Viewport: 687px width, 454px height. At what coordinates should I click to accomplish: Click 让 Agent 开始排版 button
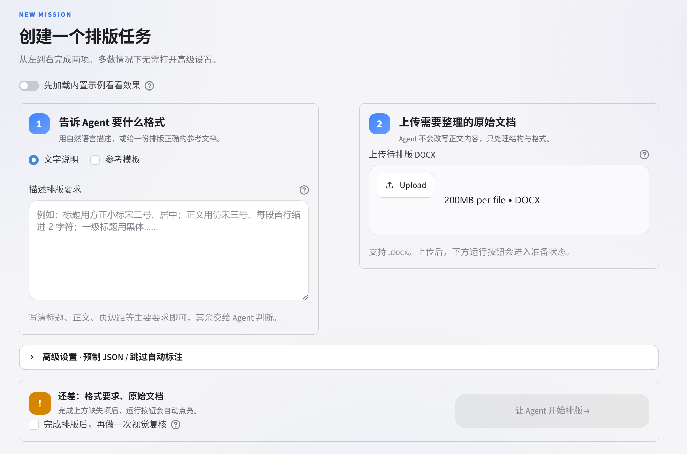point(552,411)
